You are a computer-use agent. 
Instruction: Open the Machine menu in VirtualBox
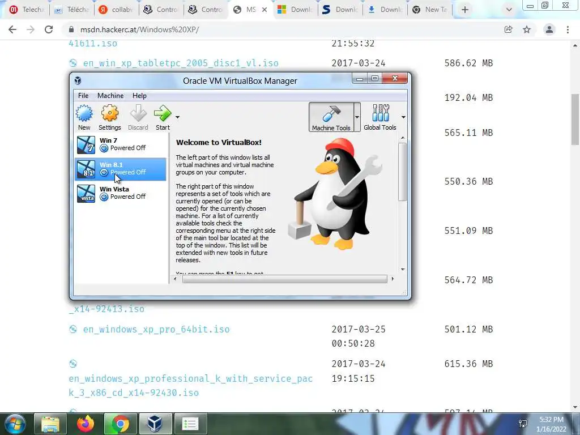(110, 95)
